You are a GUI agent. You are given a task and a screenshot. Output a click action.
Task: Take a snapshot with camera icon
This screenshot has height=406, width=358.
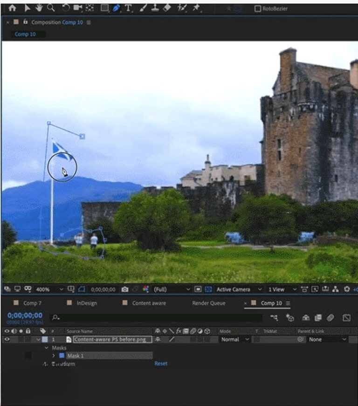pos(125,289)
